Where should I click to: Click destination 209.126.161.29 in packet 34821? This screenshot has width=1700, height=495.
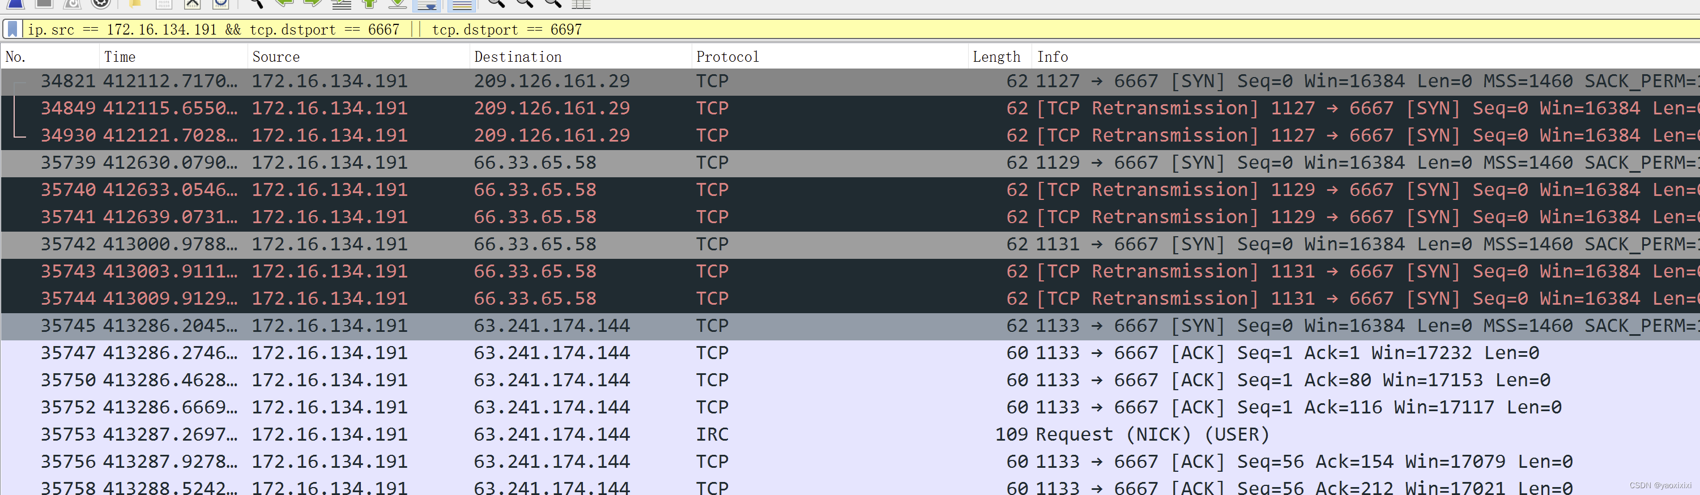pos(552,81)
